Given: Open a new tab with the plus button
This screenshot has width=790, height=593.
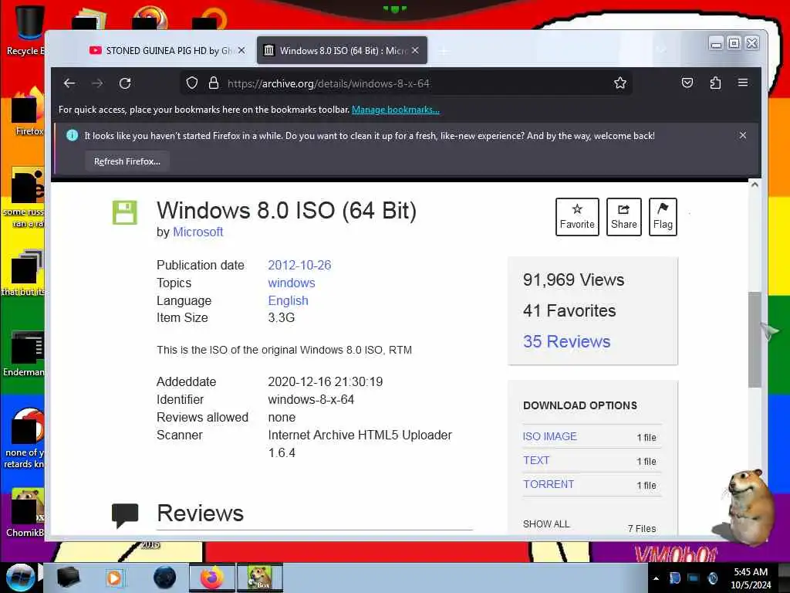Looking at the screenshot, I should [444, 51].
